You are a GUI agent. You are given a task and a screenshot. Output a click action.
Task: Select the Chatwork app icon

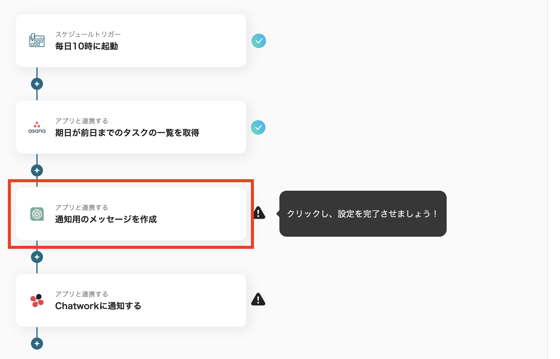pos(37,300)
